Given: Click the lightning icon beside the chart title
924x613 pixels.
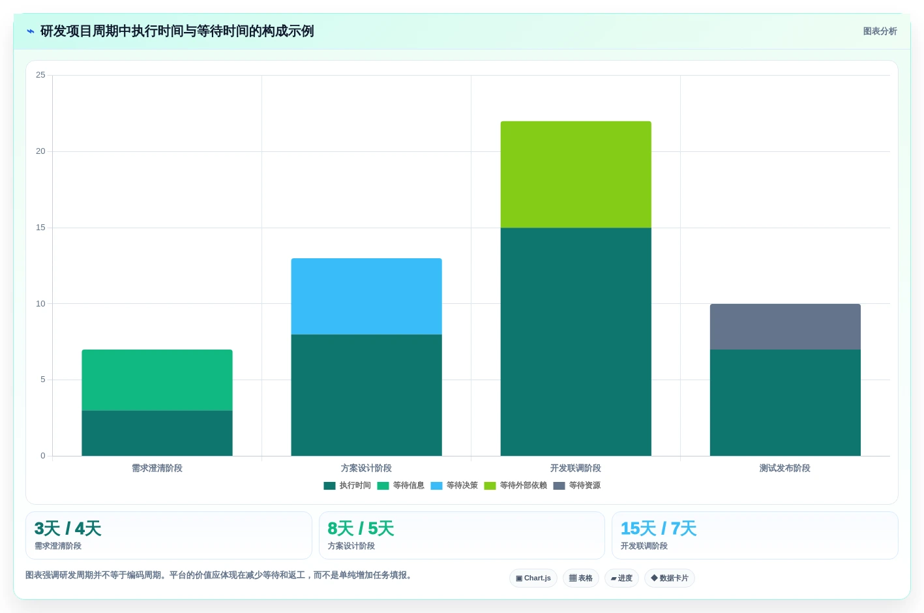Looking at the screenshot, I should tap(30, 31).
